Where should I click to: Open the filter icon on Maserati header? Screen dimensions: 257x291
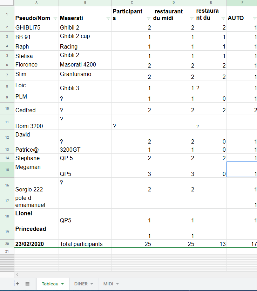108,19
